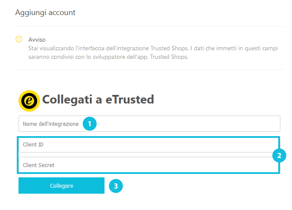Click the word eTrusted in the heading
The image size is (292, 210).
click(x=130, y=100)
